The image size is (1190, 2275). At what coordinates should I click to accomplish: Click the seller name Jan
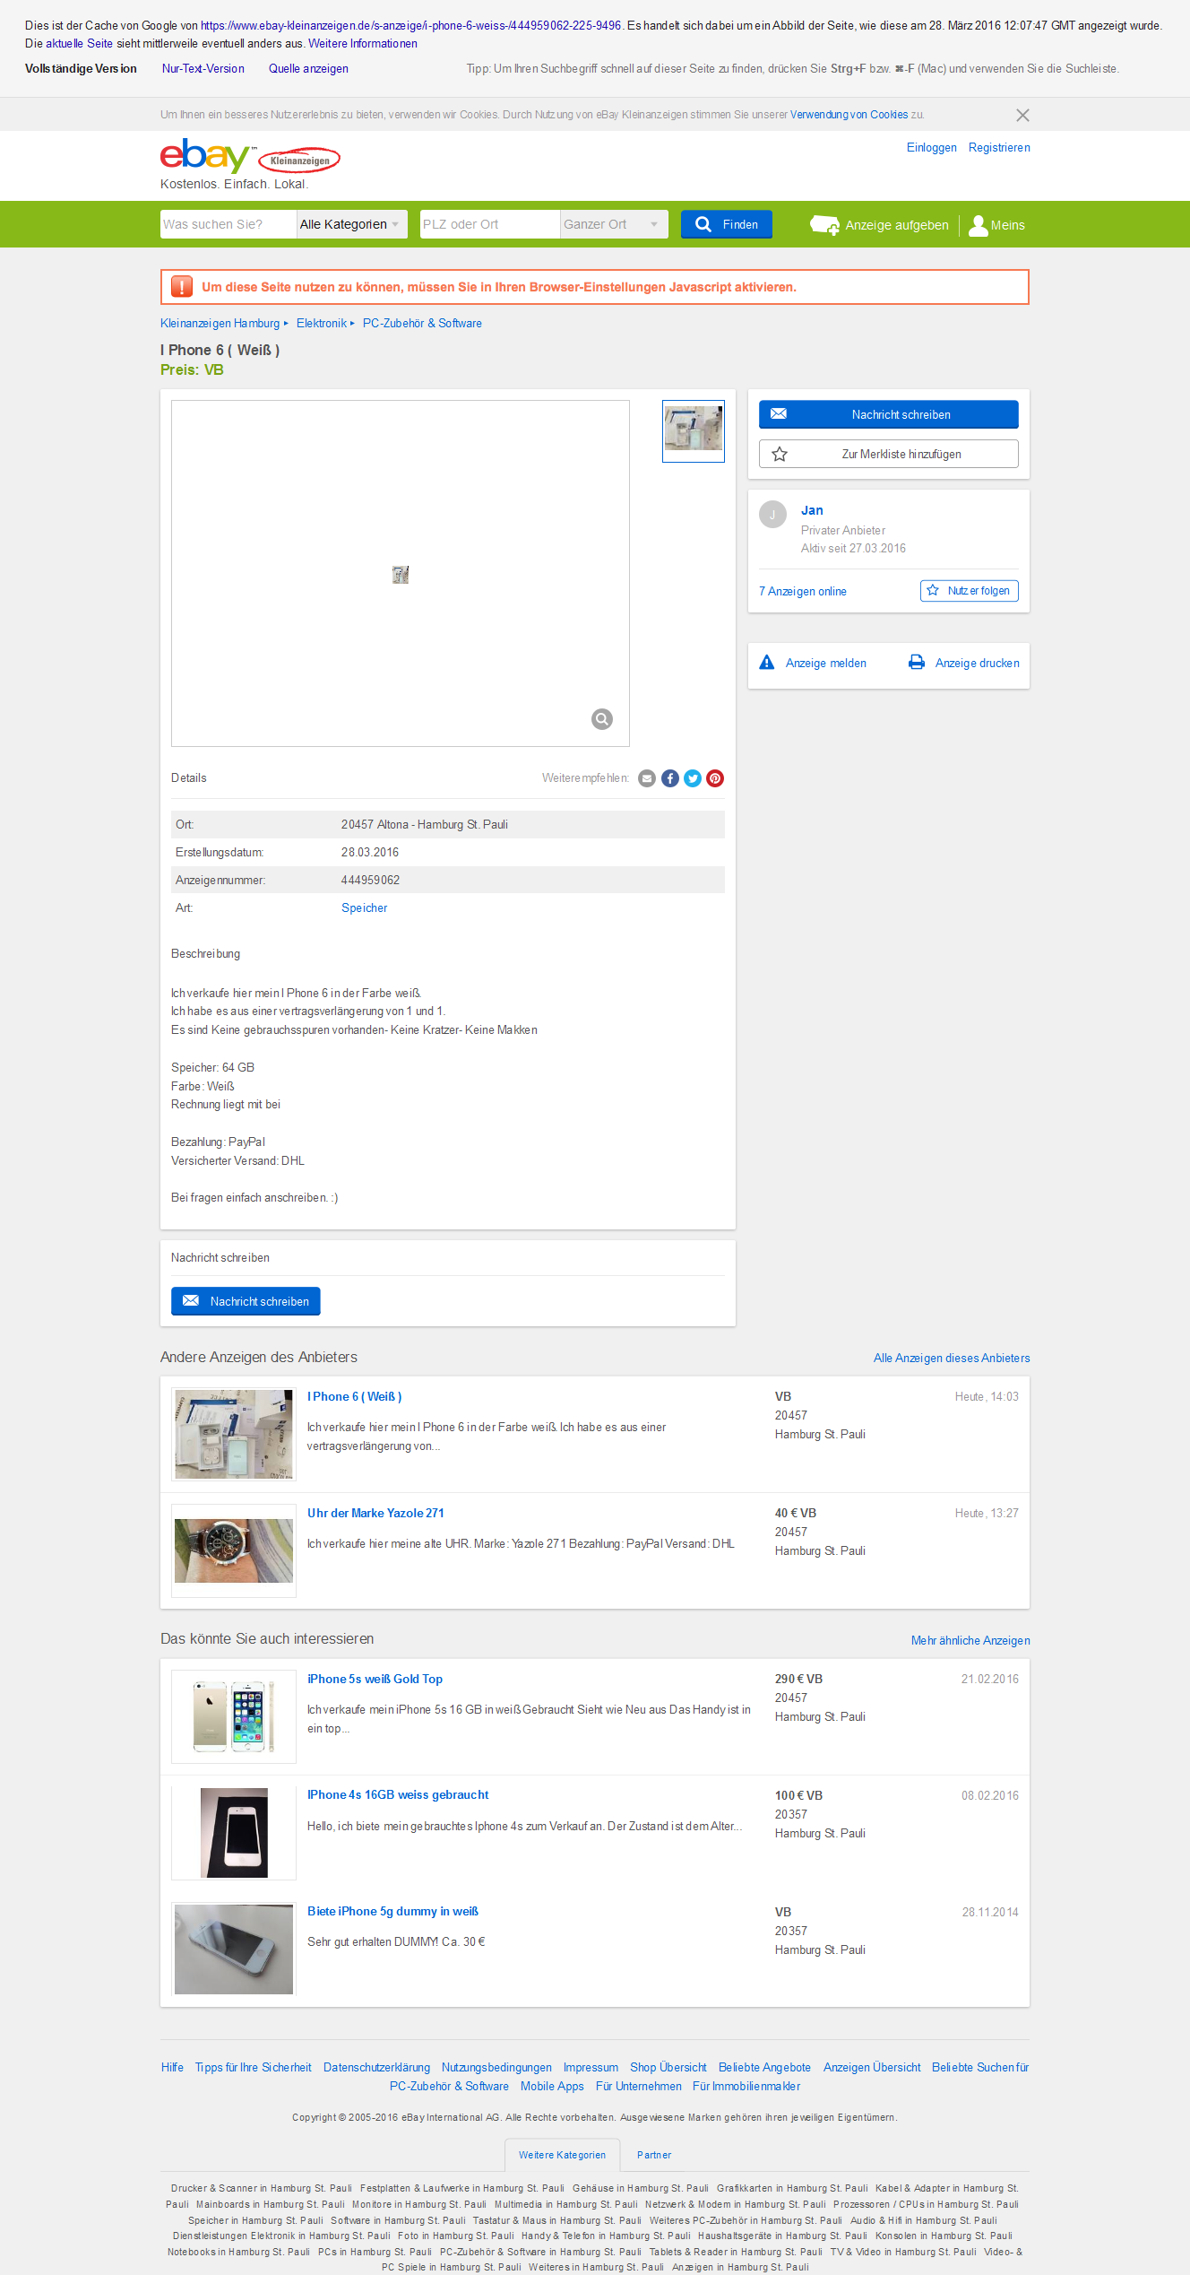[x=812, y=510]
